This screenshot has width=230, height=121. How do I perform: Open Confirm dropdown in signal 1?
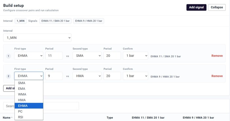tap(135, 56)
